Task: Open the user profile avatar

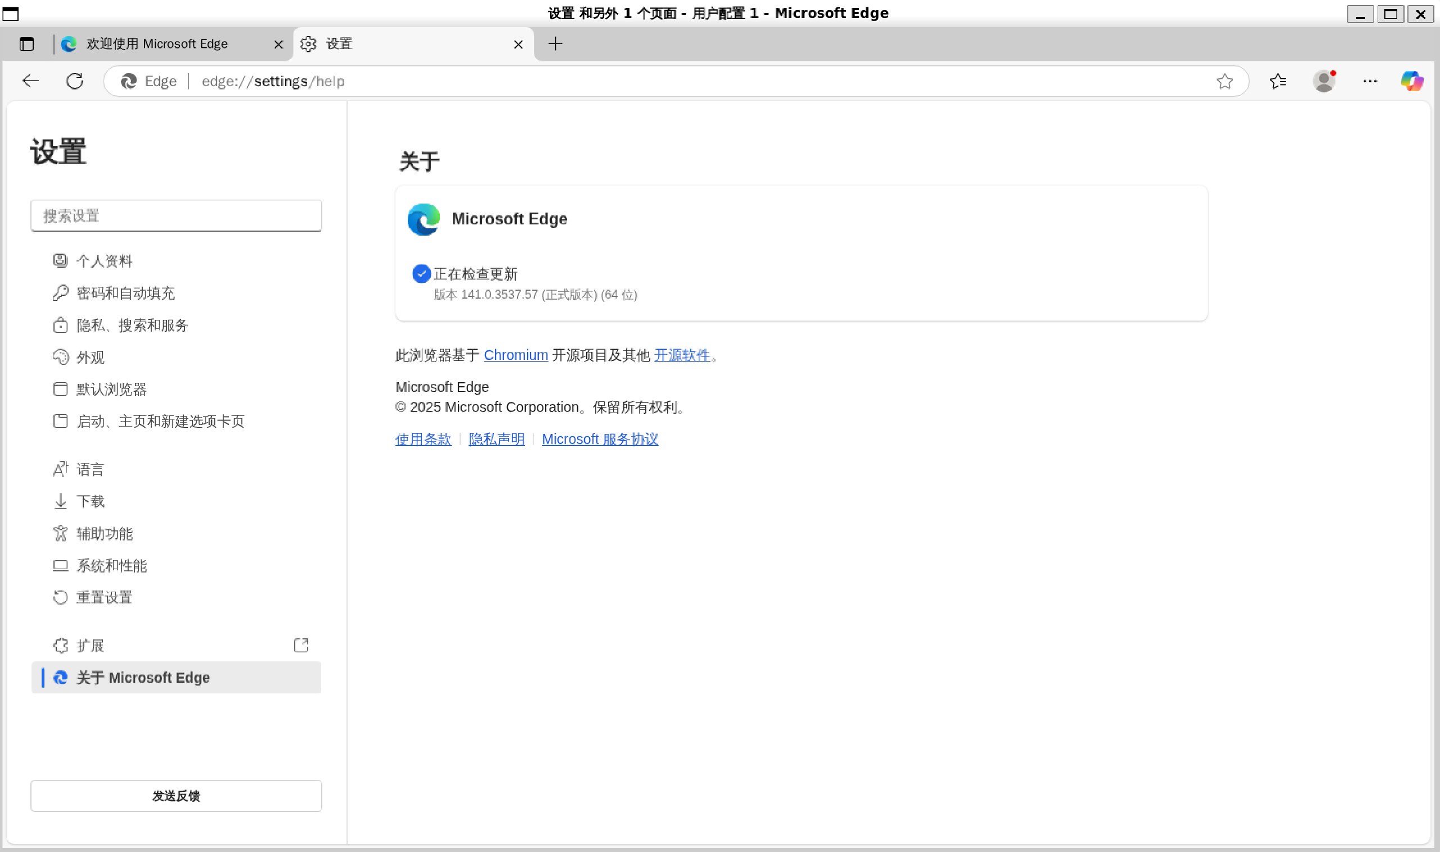Action: click(1324, 82)
